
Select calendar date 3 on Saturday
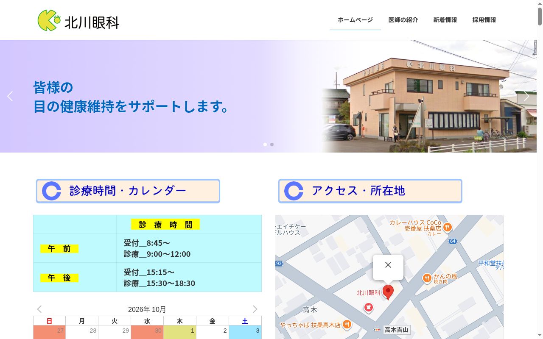tap(245, 332)
